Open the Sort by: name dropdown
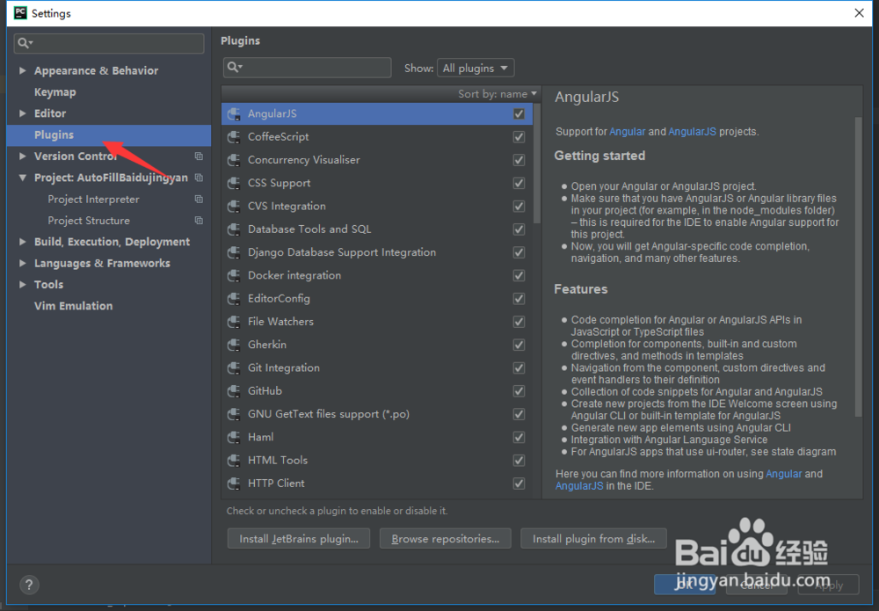The image size is (879, 611). [x=498, y=93]
